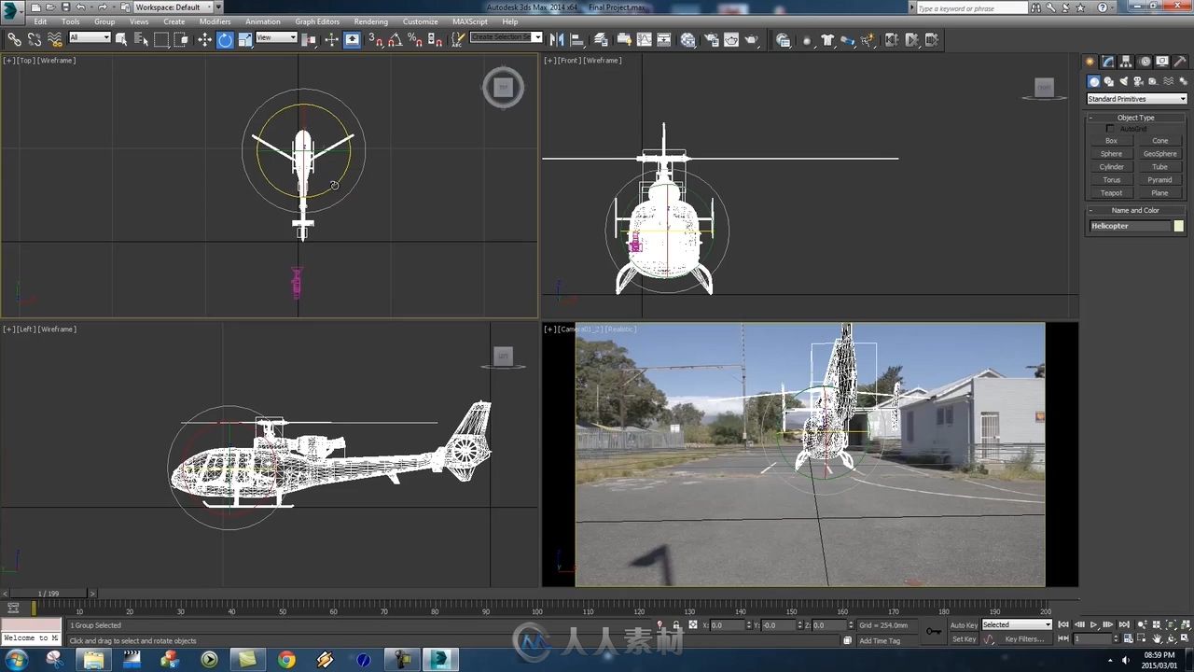The image size is (1194, 672).
Task: Open the MAXScript menu
Action: 470,21
